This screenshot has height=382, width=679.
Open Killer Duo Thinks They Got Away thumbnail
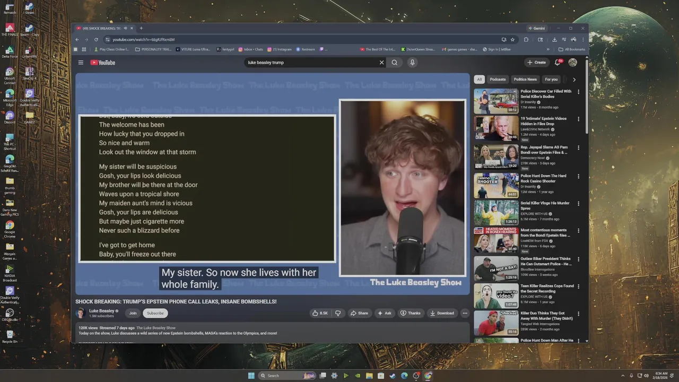496,323
